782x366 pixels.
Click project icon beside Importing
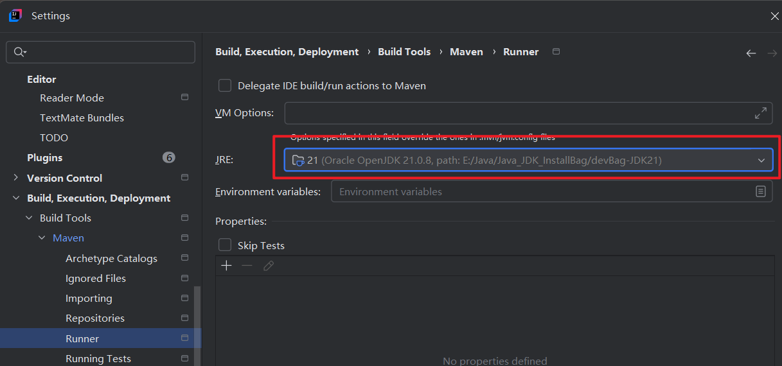point(185,298)
